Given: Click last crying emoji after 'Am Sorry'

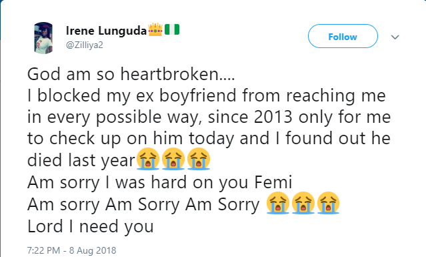Looking at the screenshot, I should [x=328, y=203].
